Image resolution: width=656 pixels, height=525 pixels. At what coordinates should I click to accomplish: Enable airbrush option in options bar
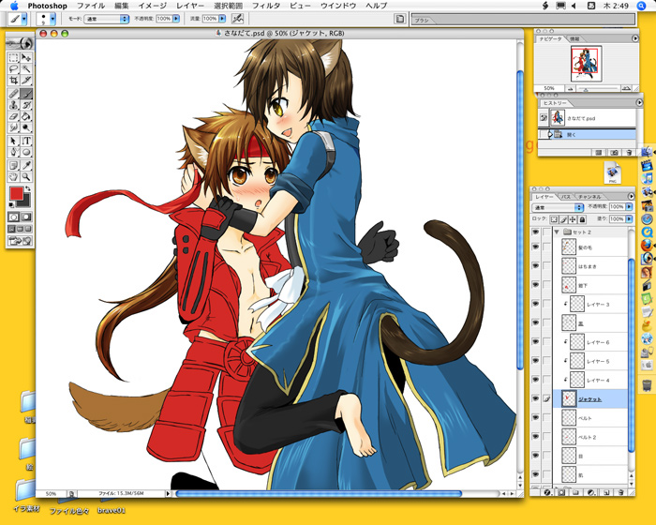pos(238,19)
